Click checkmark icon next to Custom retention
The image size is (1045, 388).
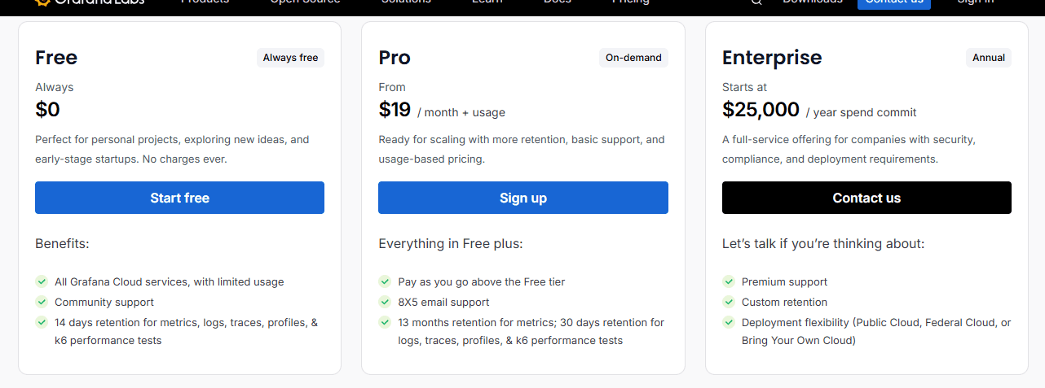tap(729, 302)
